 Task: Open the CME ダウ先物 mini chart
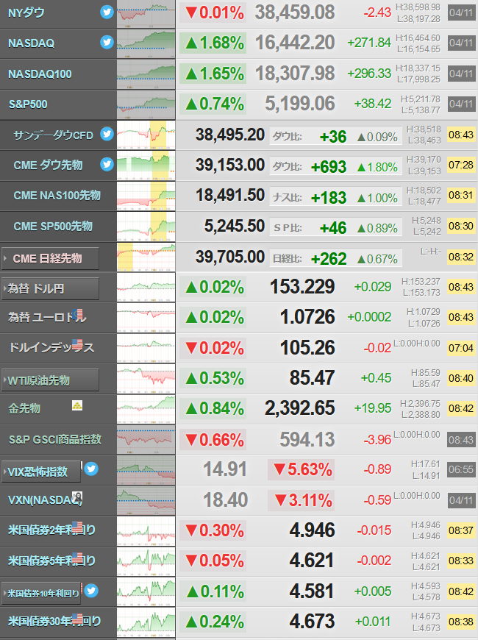[146, 166]
